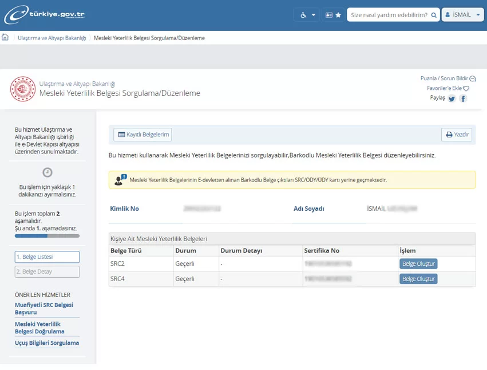This screenshot has width=487, height=370.
Task: Click the ID card shortcut icon
Action: [329, 15]
